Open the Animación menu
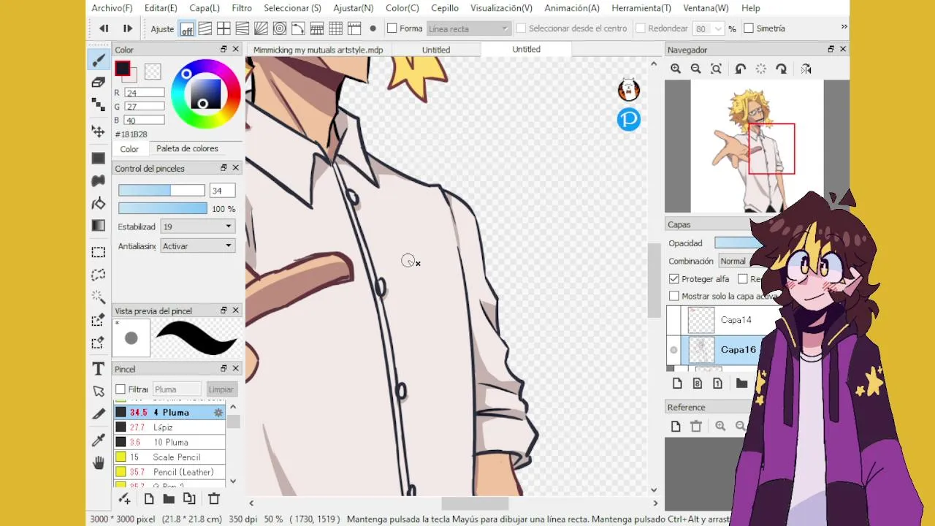 coord(572,8)
